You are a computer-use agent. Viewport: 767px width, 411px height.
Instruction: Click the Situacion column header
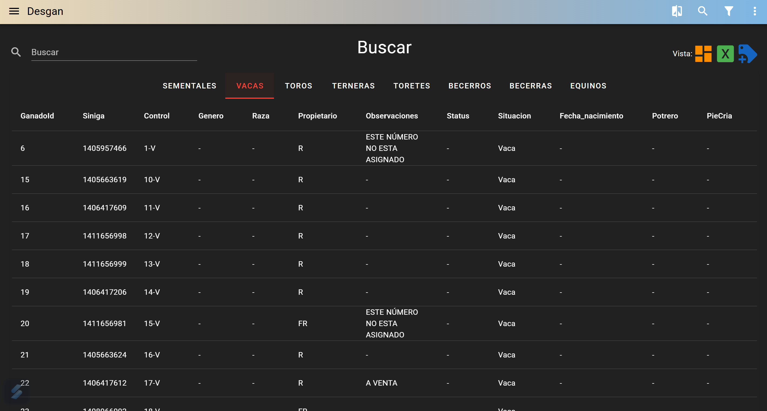(x=514, y=116)
